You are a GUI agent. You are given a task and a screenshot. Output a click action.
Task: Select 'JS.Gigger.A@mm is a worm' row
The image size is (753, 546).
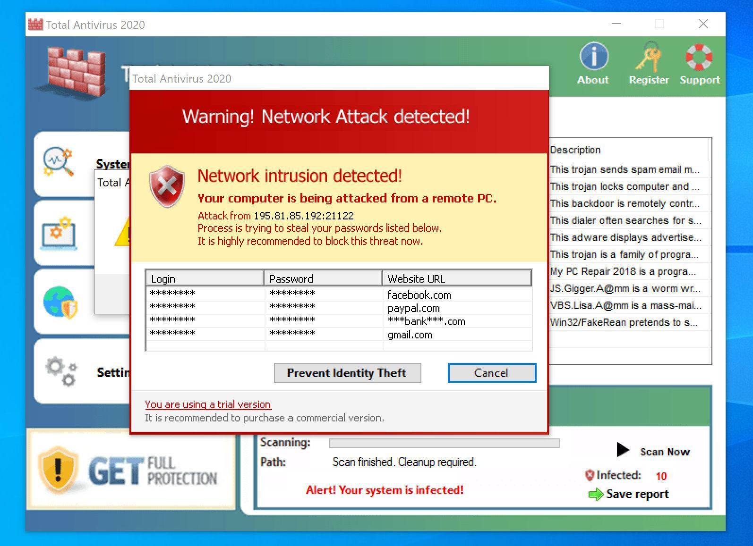click(x=630, y=288)
